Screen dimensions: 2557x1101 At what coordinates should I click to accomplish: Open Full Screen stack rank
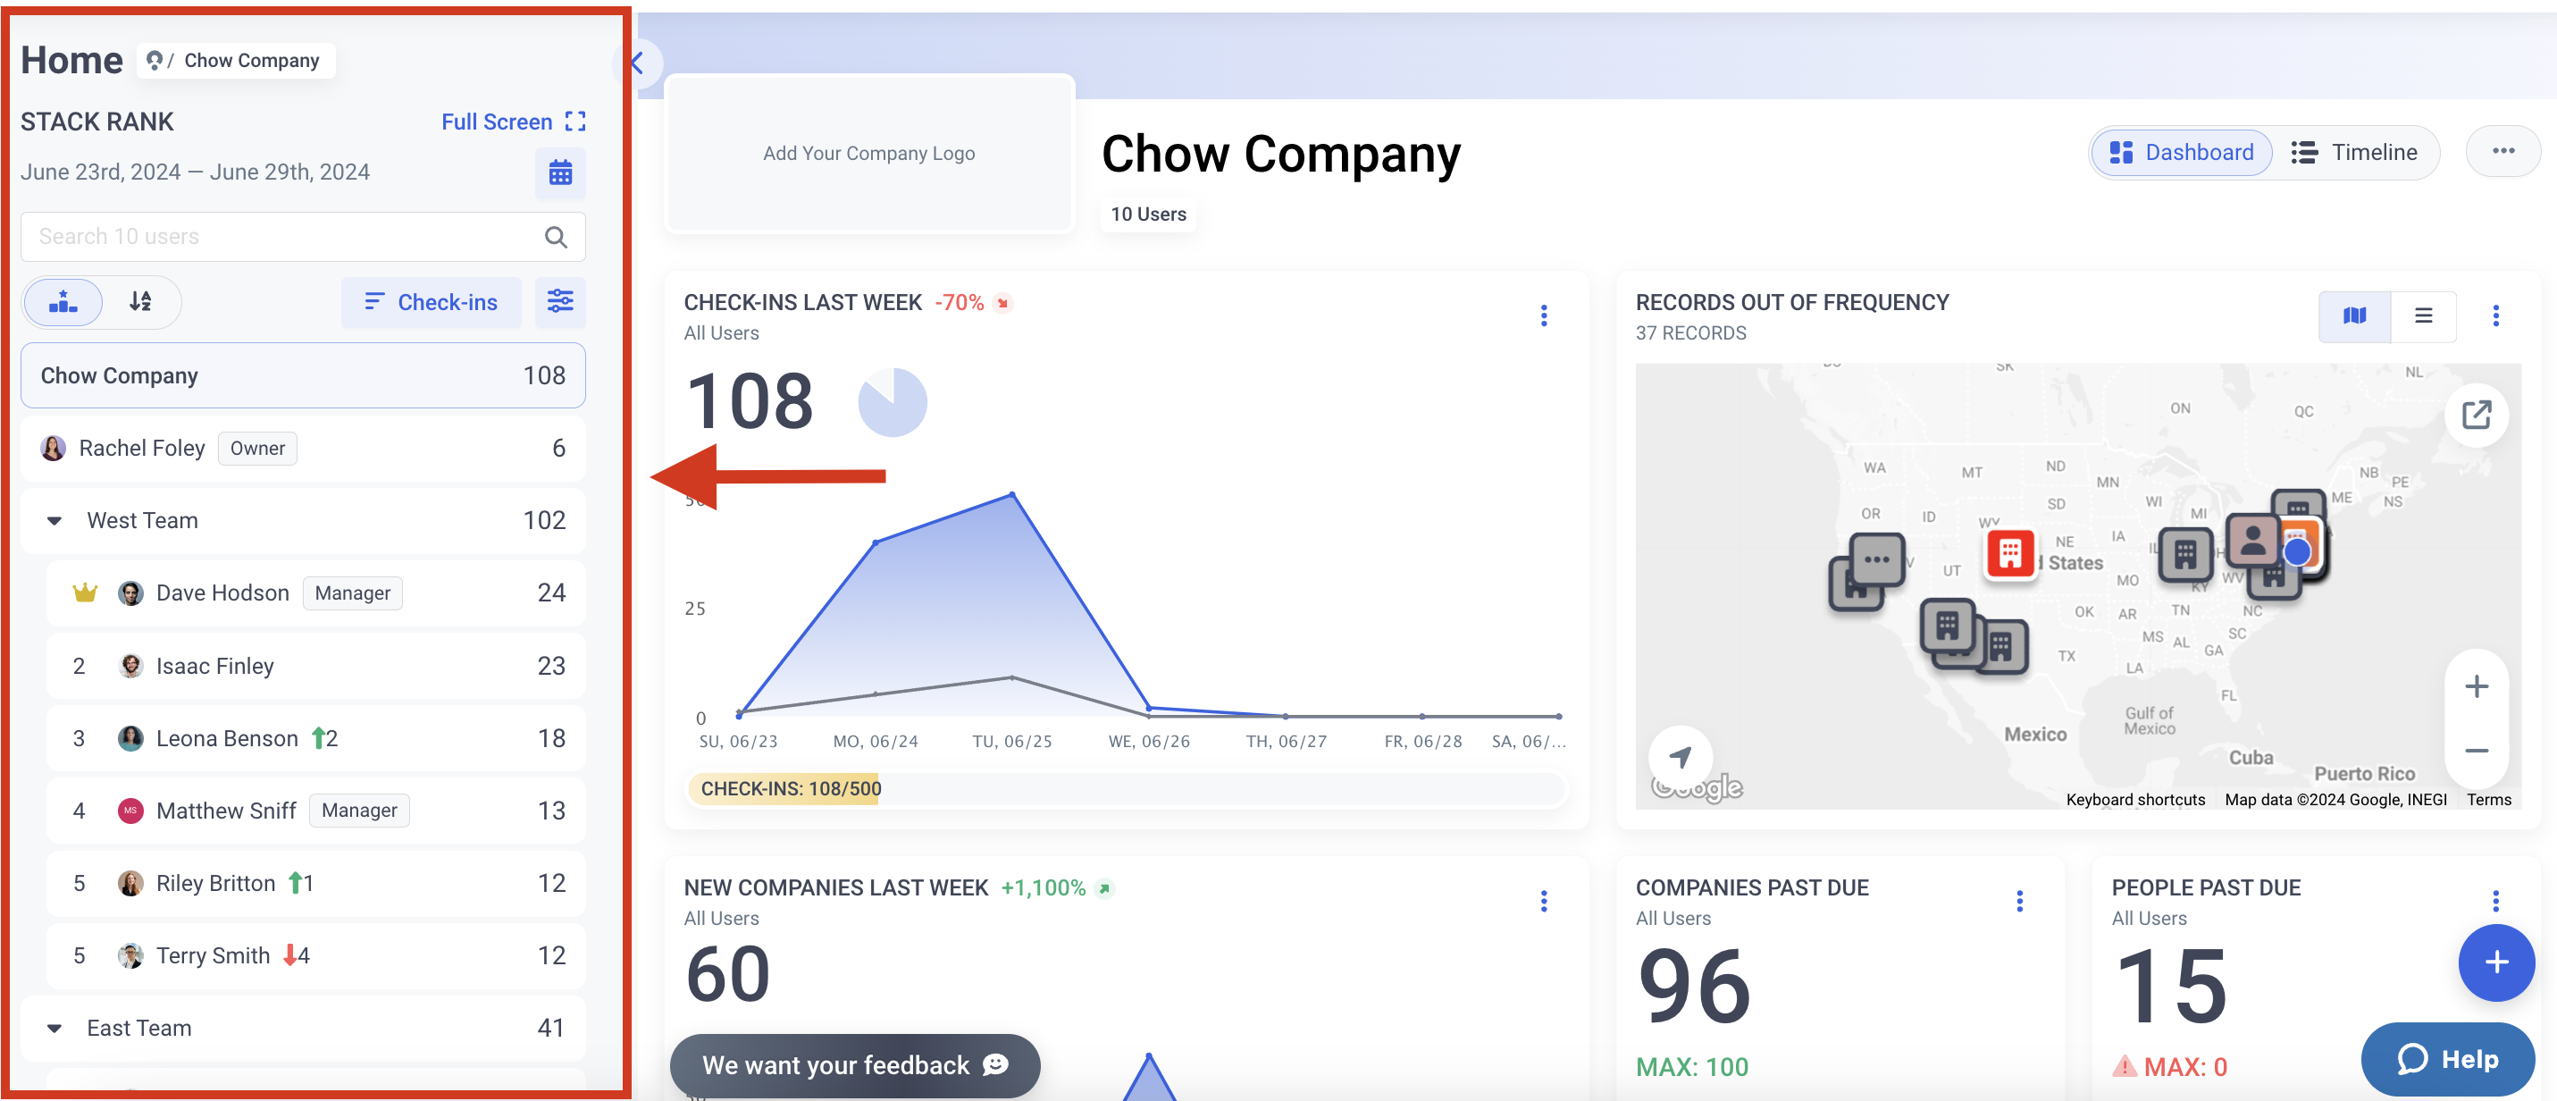tap(513, 122)
